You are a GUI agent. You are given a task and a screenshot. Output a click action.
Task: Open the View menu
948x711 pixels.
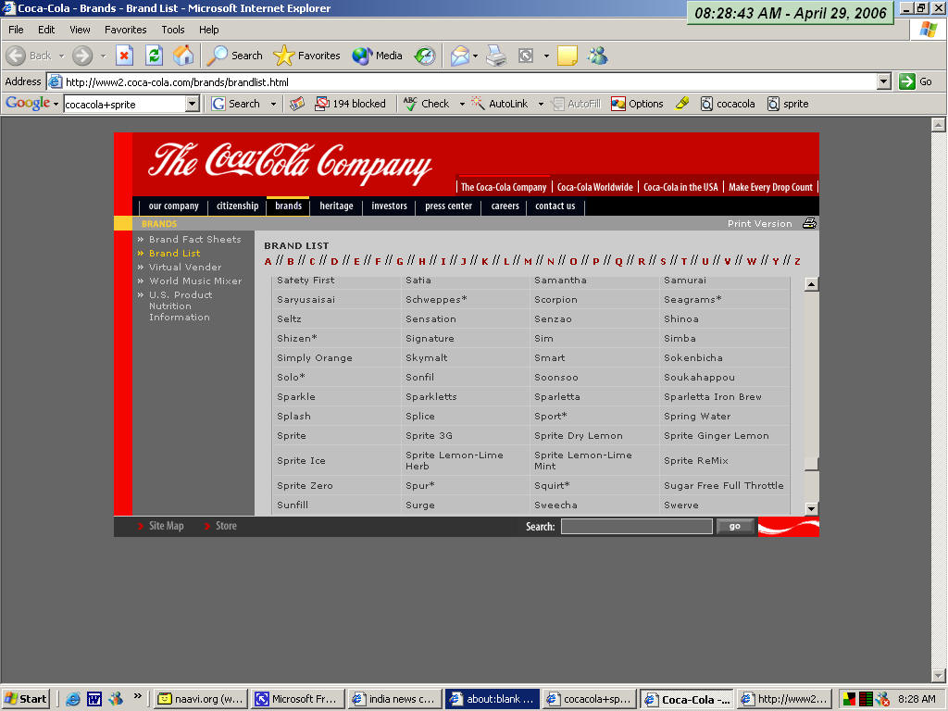coord(80,30)
